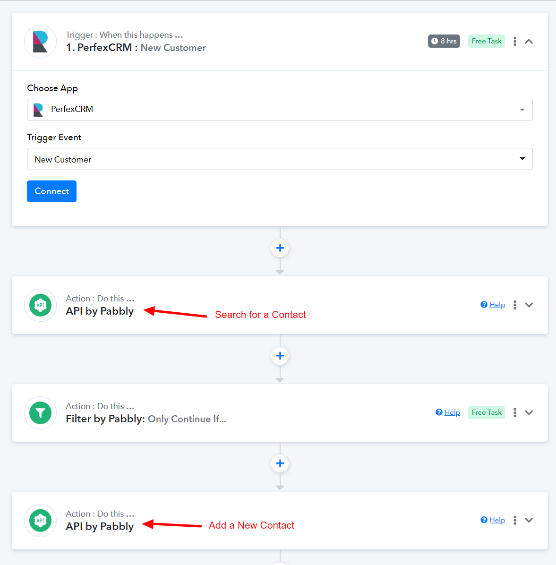Expand the Add a New Contact API step
The image size is (556, 565).
(529, 520)
